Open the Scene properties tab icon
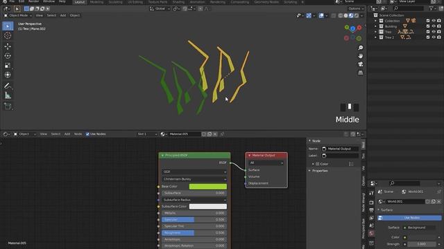Screen dimensions: 444x249 point(372,225)
